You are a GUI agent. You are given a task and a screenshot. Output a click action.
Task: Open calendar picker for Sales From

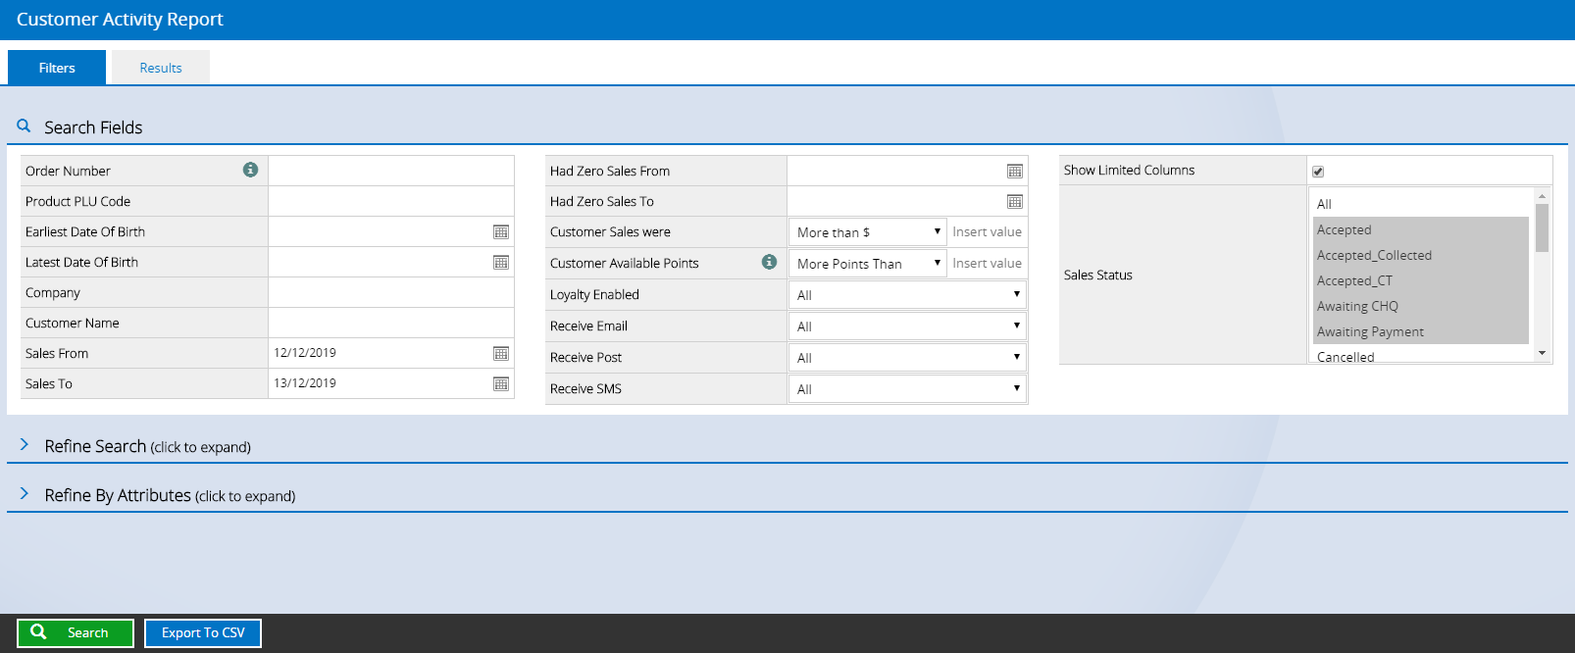point(501,354)
